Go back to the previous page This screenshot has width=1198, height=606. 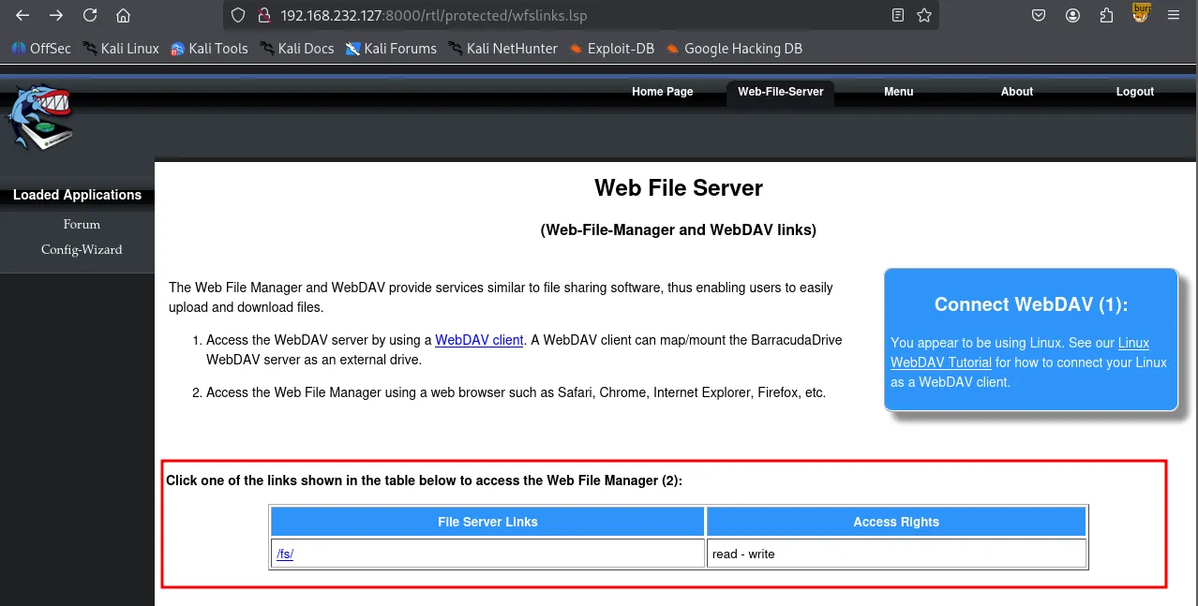(x=22, y=15)
